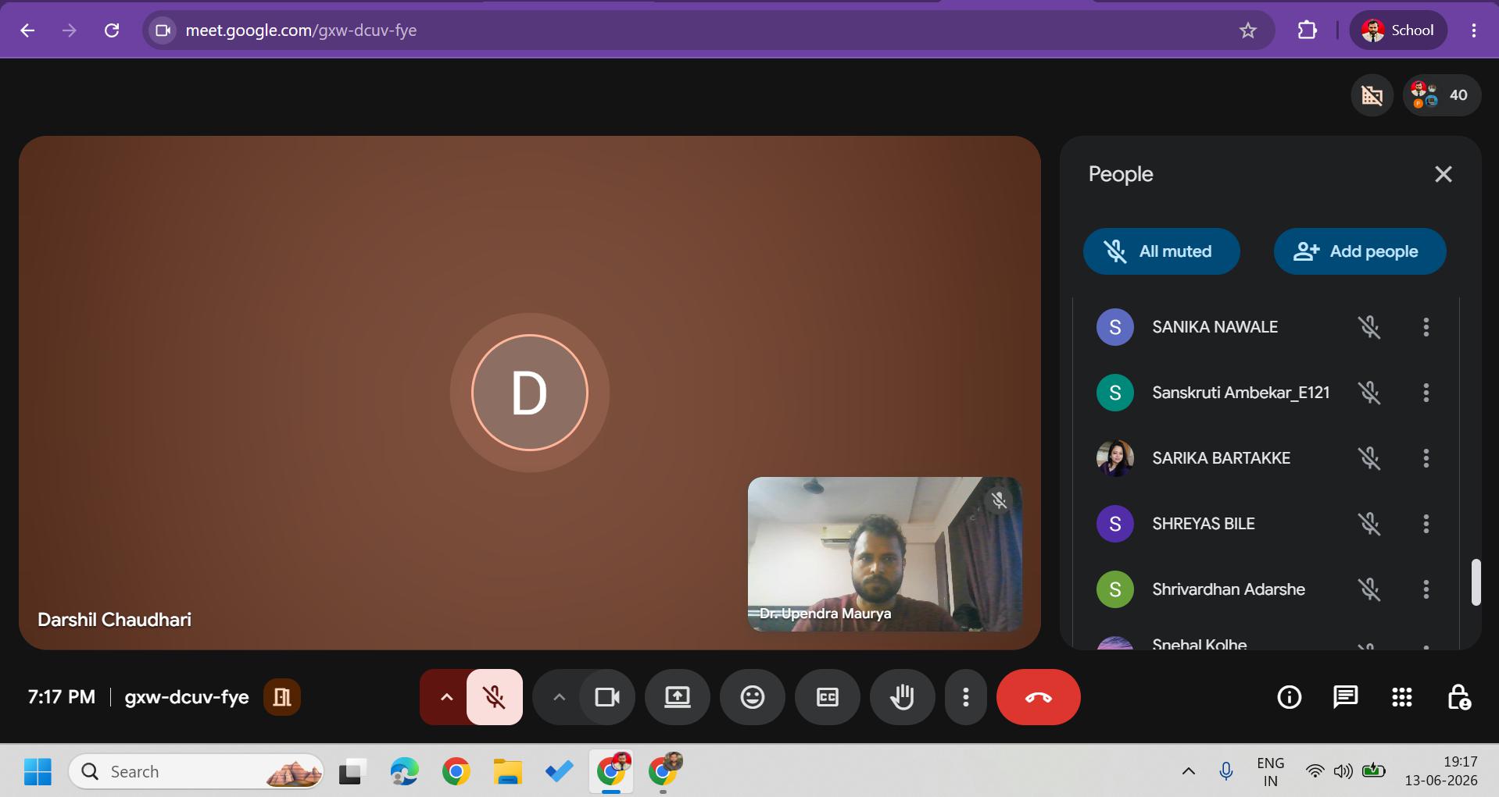The height and width of the screenshot is (797, 1499).
Task: Open volume speaker tray icon
Action: point(1343,772)
